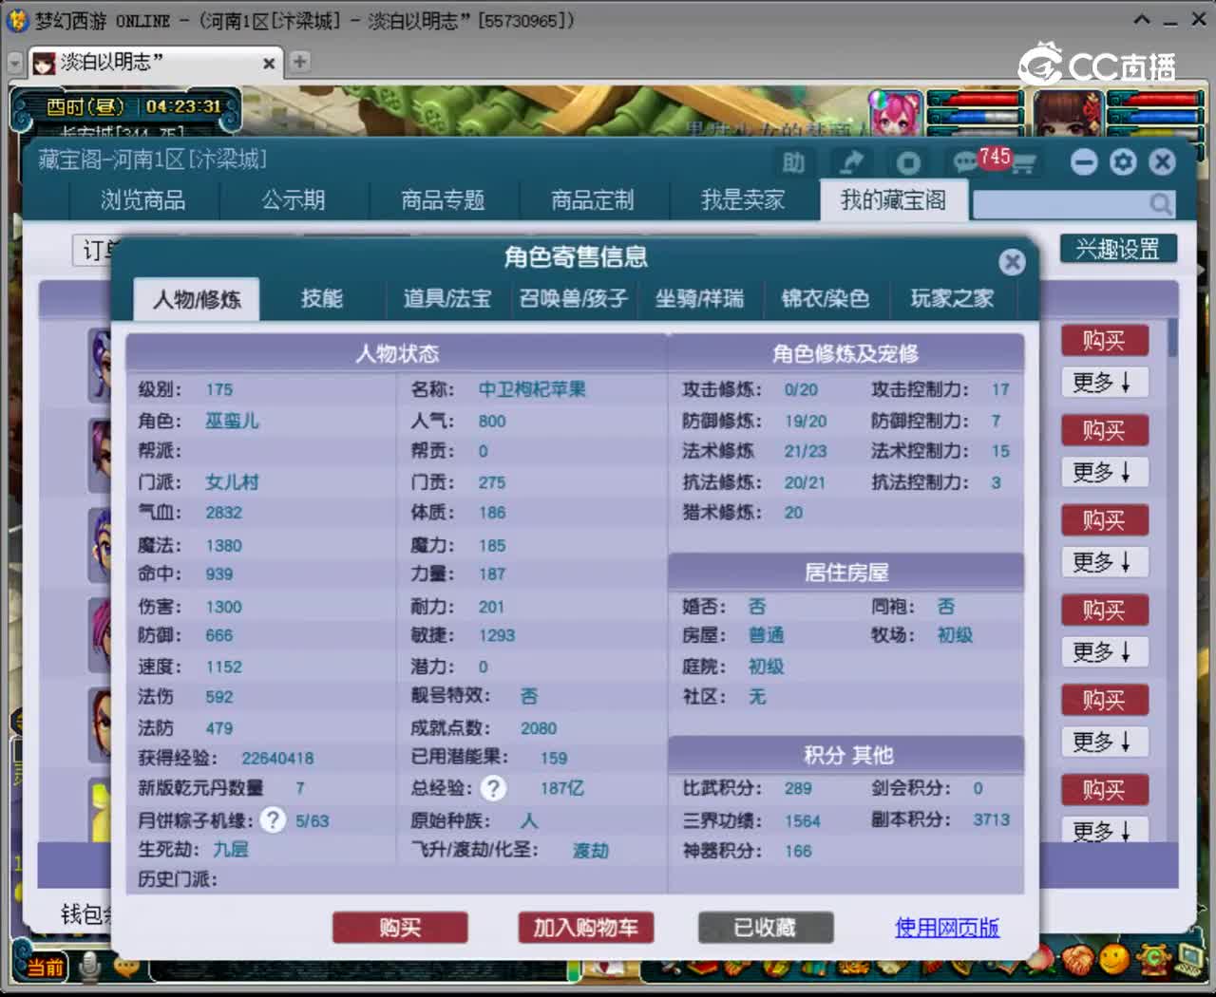Click the help icon beside 总经验
1216x997 pixels.
(493, 788)
